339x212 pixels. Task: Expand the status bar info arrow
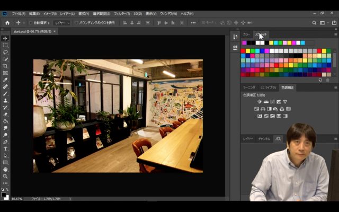(x=70, y=199)
